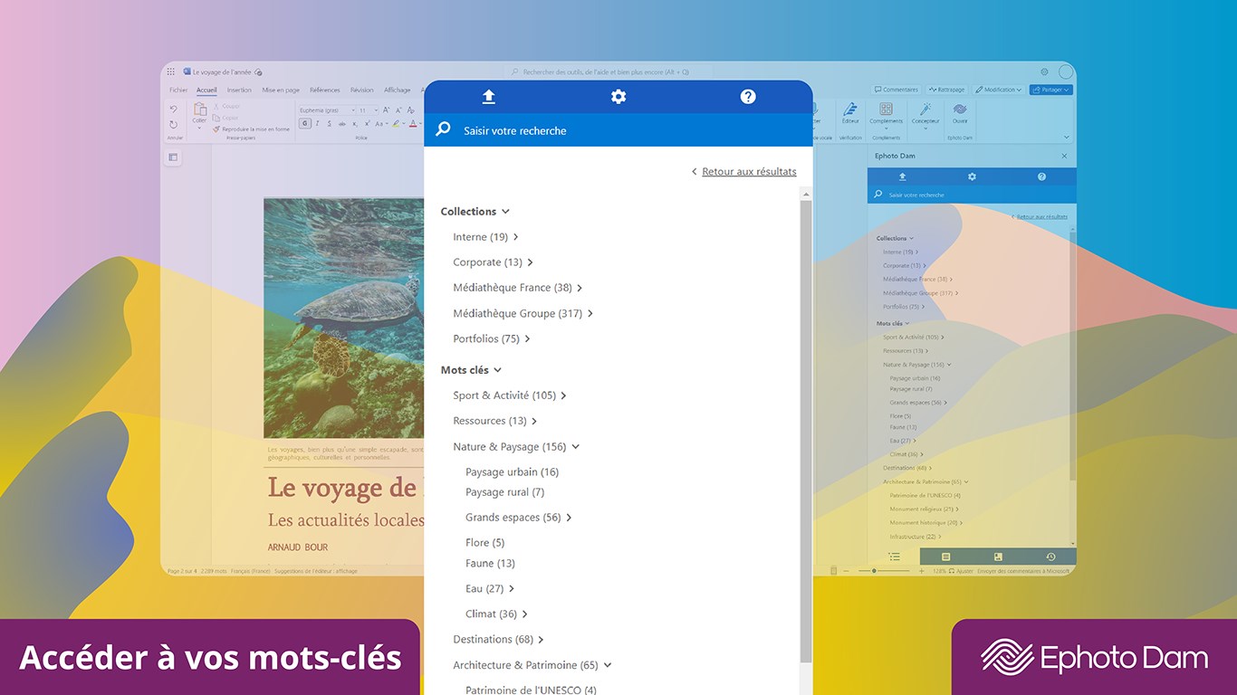Click the saved-items icon in pane footer
The image size is (1237, 695).
tap(998, 557)
